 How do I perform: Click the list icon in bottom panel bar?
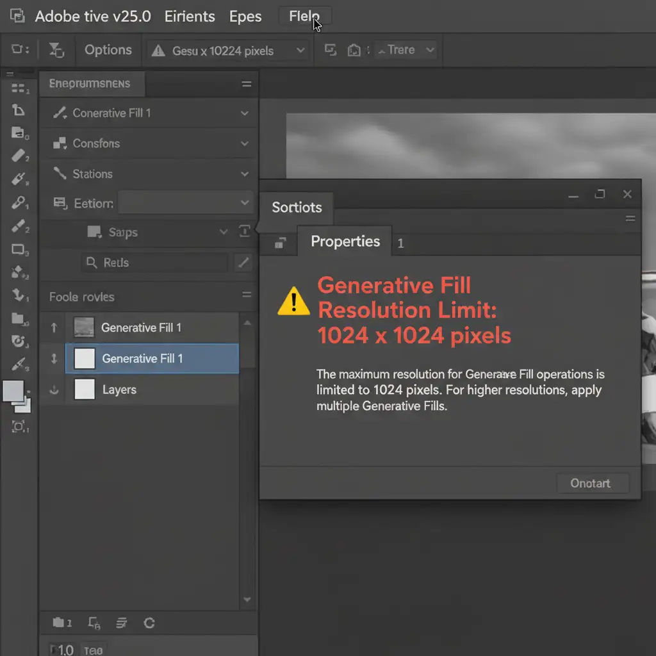[121, 622]
